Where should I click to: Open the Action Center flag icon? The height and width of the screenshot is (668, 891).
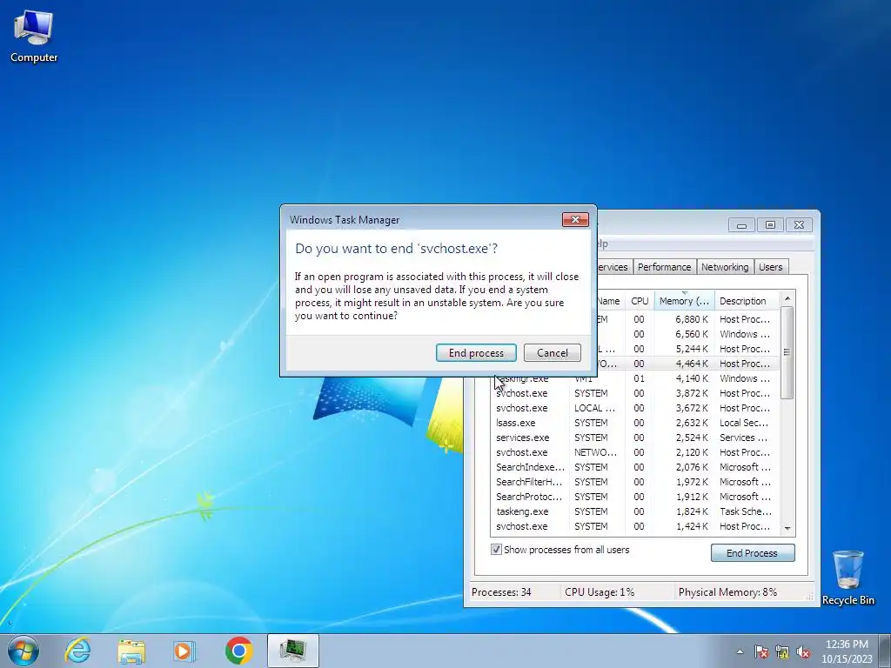click(760, 651)
